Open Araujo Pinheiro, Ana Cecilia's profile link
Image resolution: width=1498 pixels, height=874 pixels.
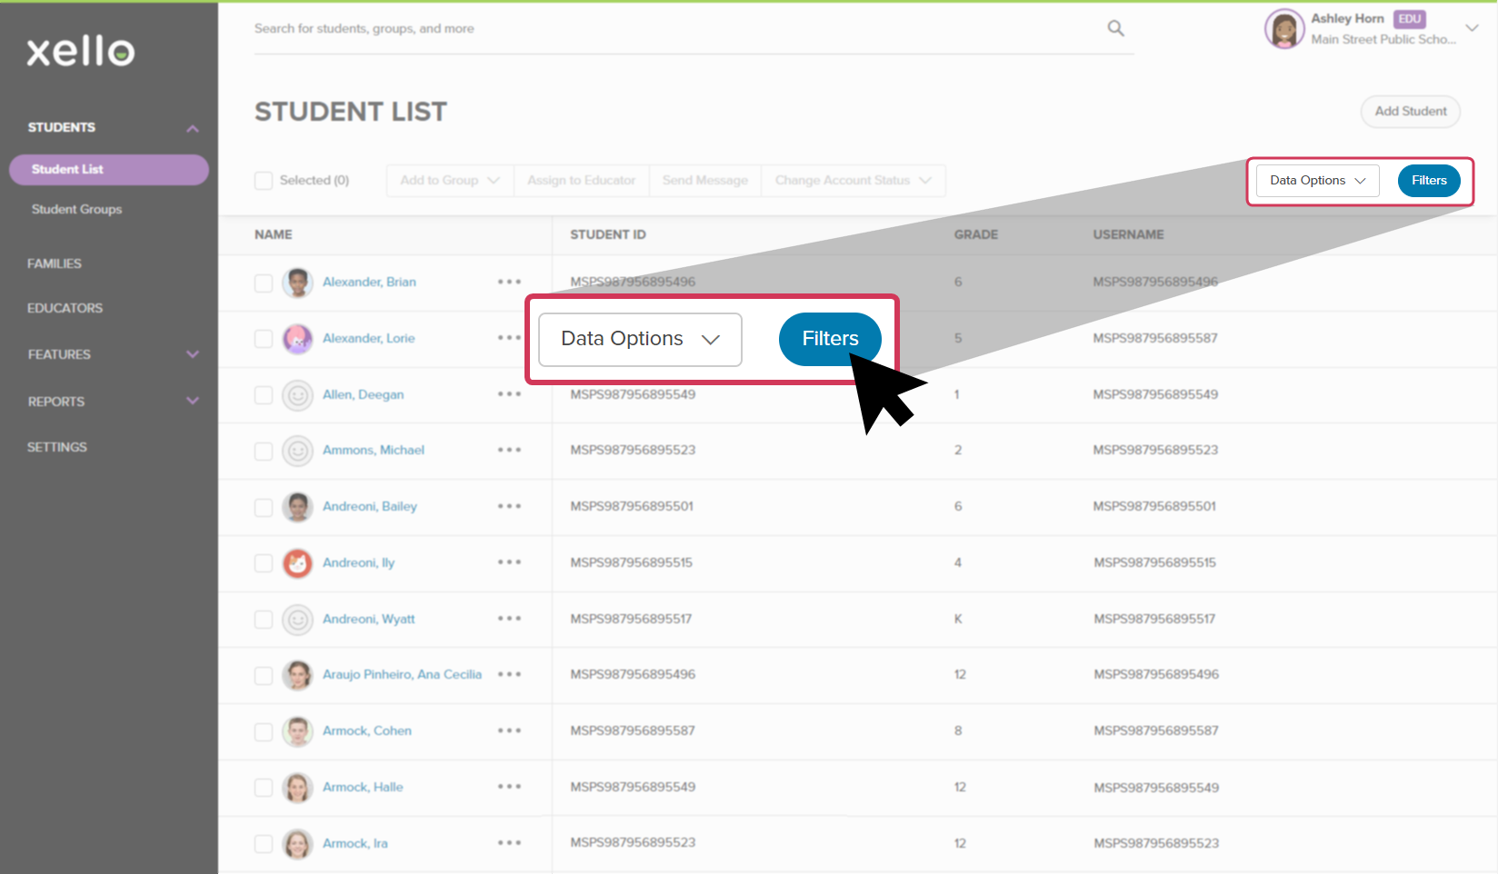click(402, 674)
